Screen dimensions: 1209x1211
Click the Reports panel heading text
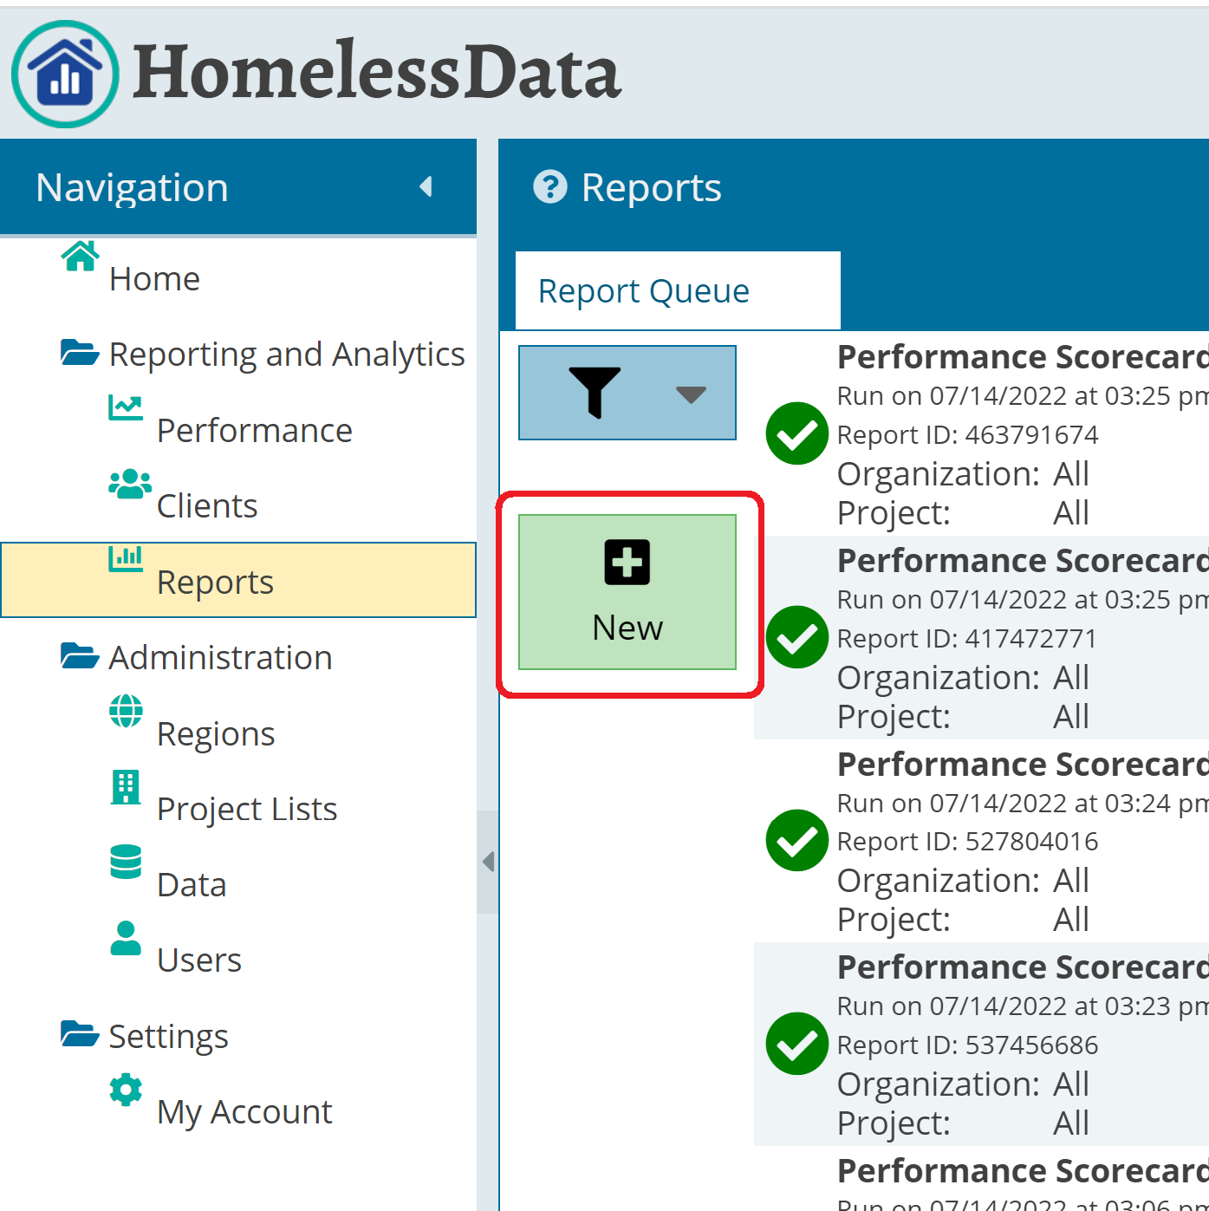pyautogui.click(x=651, y=187)
